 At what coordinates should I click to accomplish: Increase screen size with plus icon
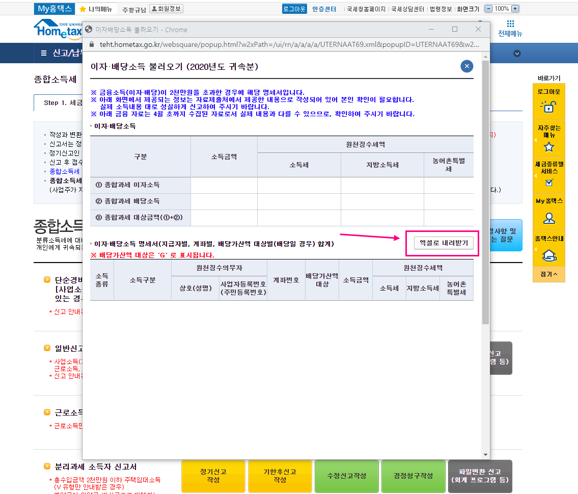(x=515, y=9)
